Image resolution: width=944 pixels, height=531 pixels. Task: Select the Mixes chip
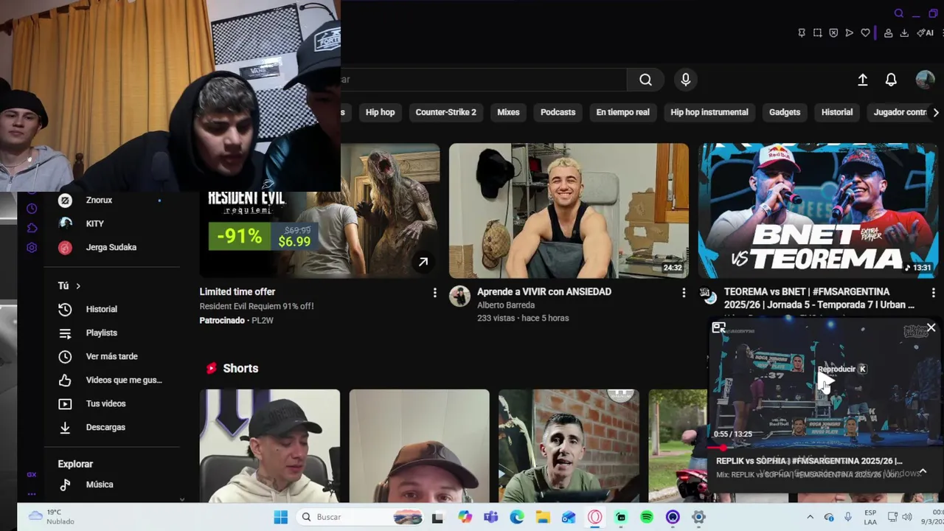tap(508, 112)
